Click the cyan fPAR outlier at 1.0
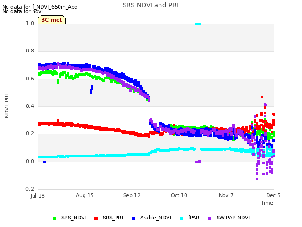The image size is (302, 227). click(198, 24)
